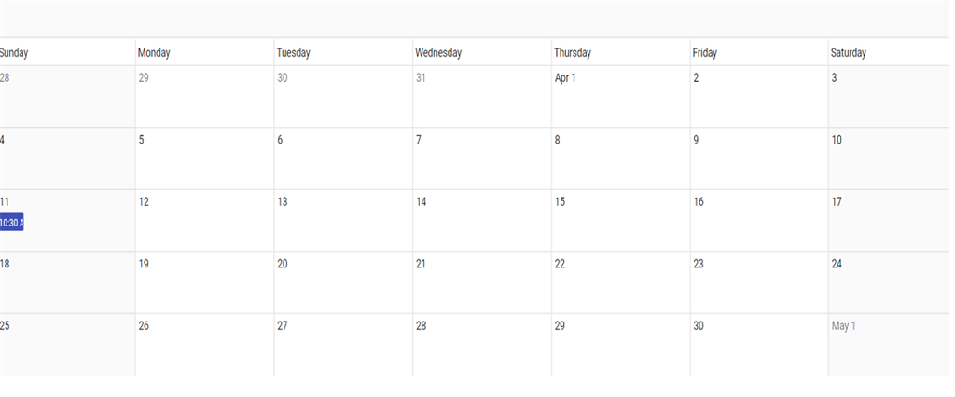Click the Sunday column header
The width and height of the screenshot is (955, 397).
(x=14, y=53)
